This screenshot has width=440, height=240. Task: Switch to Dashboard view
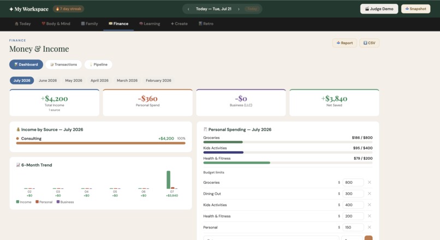coord(26,64)
